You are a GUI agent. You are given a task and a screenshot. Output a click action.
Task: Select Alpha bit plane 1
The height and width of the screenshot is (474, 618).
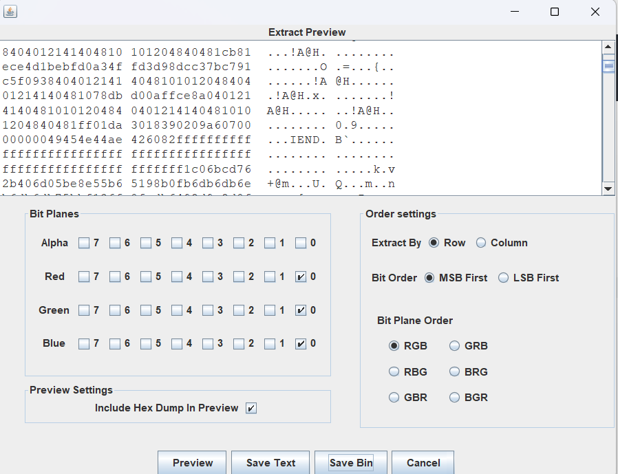pyautogui.click(x=270, y=243)
